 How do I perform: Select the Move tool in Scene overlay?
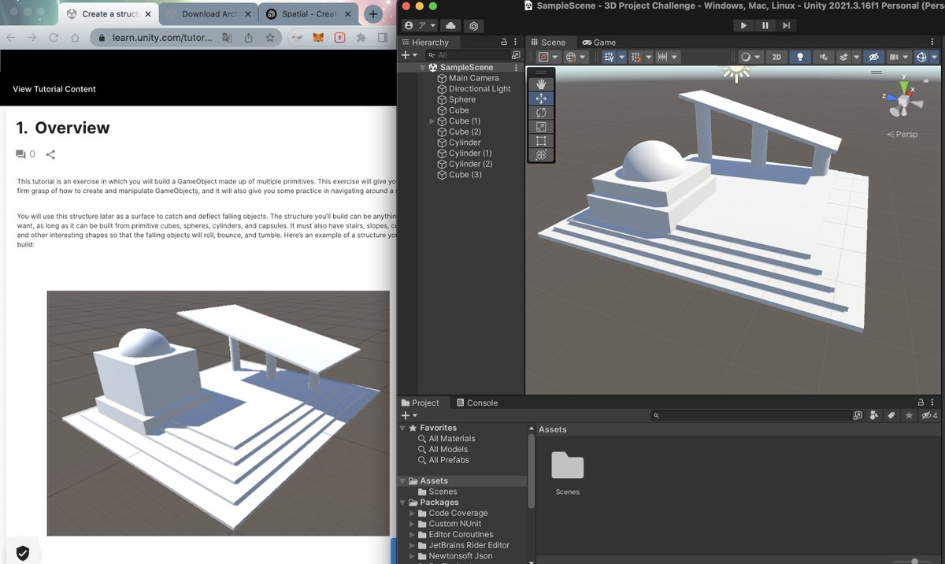click(x=540, y=98)
